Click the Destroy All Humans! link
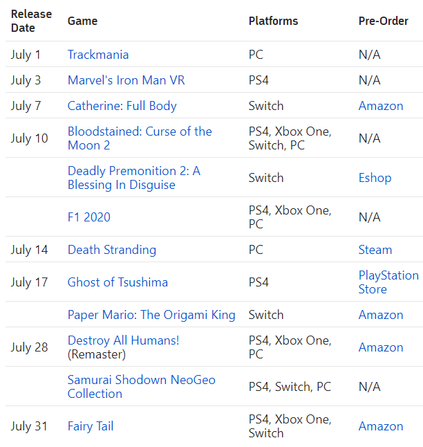 [123, 340]
